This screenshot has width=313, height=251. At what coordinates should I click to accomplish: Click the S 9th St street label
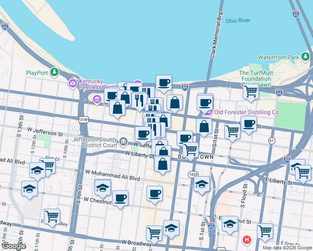[79, 195]
